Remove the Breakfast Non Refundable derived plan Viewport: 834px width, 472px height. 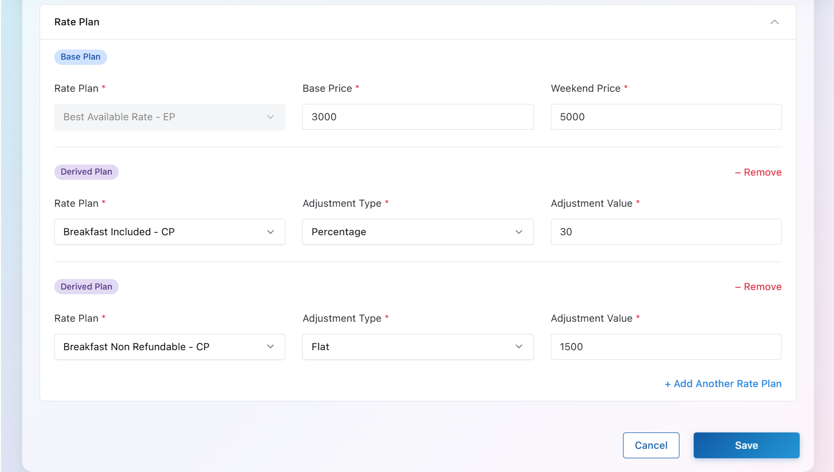tap(758, 287)
